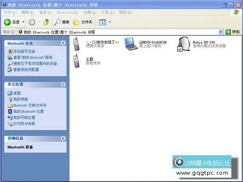This screenshot has height=182, width=243.
Task: Open the 搜索 magnifier toolbar button
Action: [62, 22]
